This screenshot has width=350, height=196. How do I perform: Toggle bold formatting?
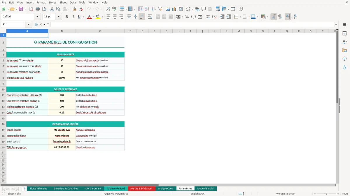66,17
